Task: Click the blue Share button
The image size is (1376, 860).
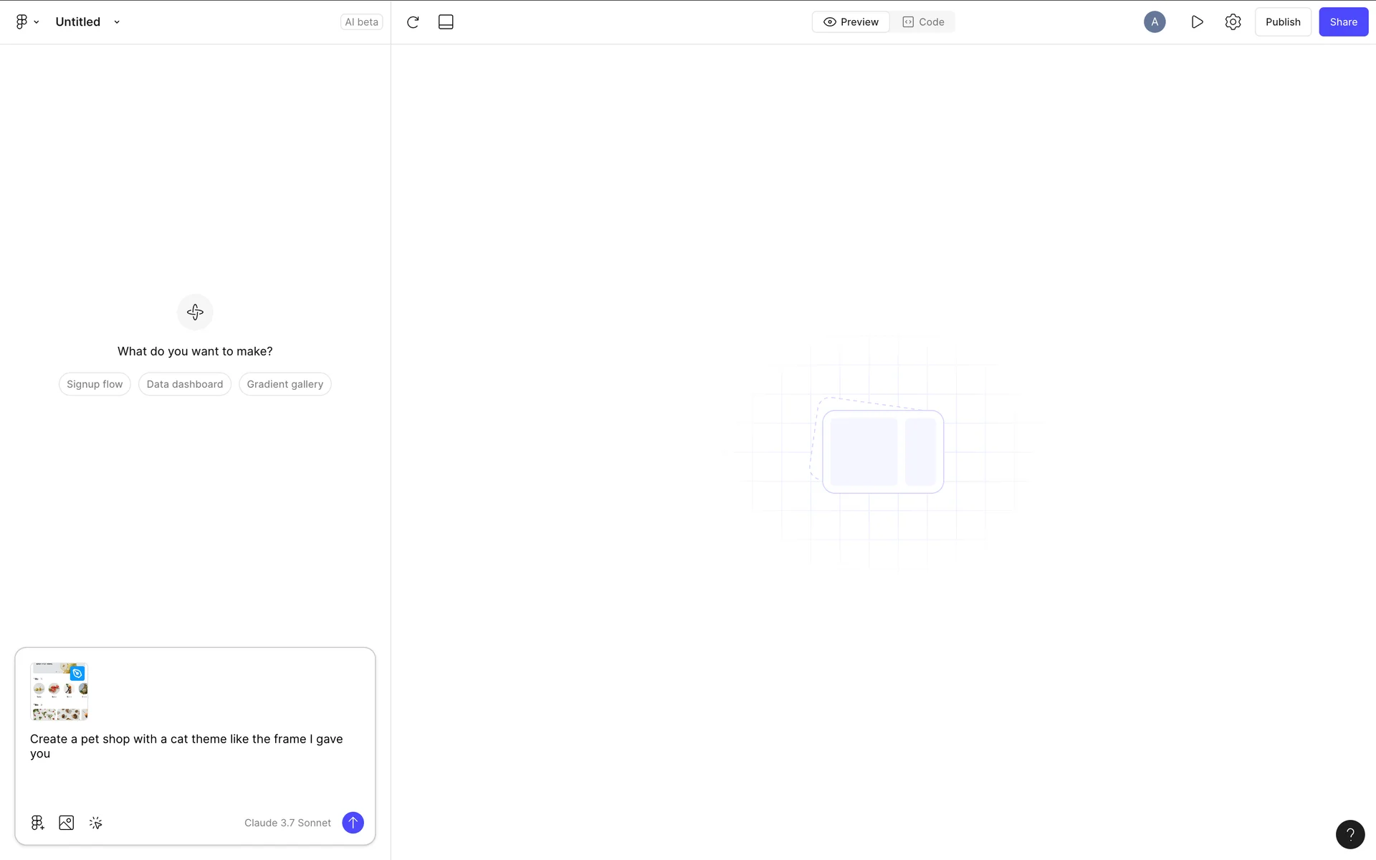Action: (x=1343, y=22)
